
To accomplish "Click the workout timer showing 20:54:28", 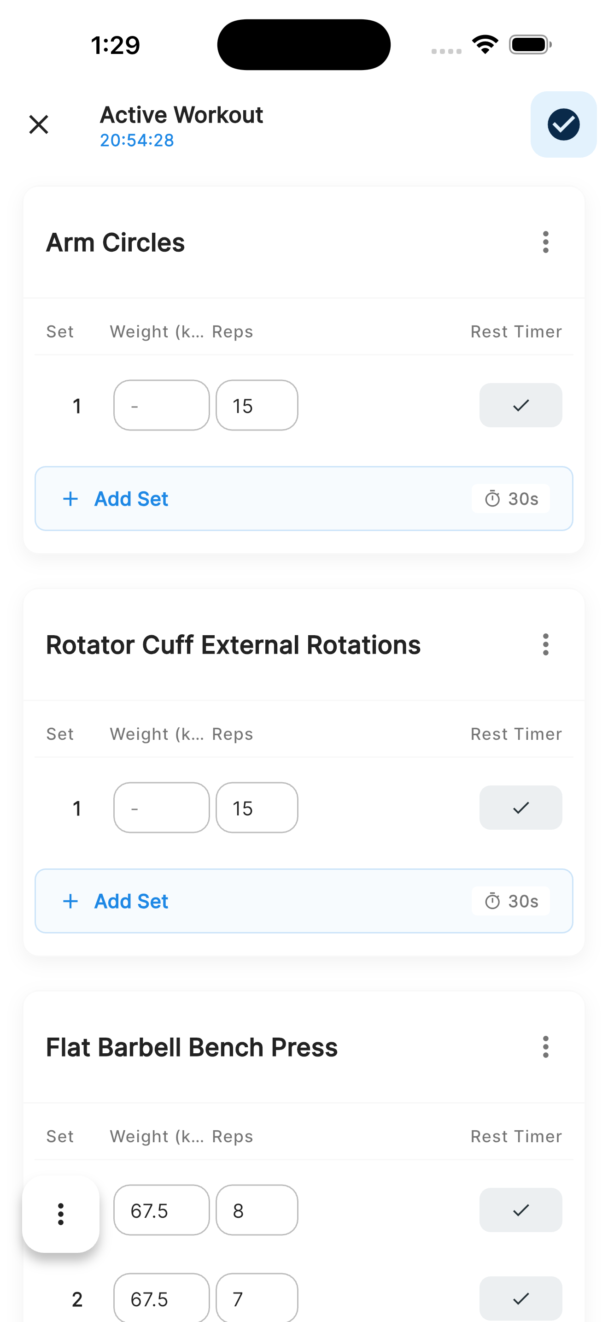I will coord(136,141).
